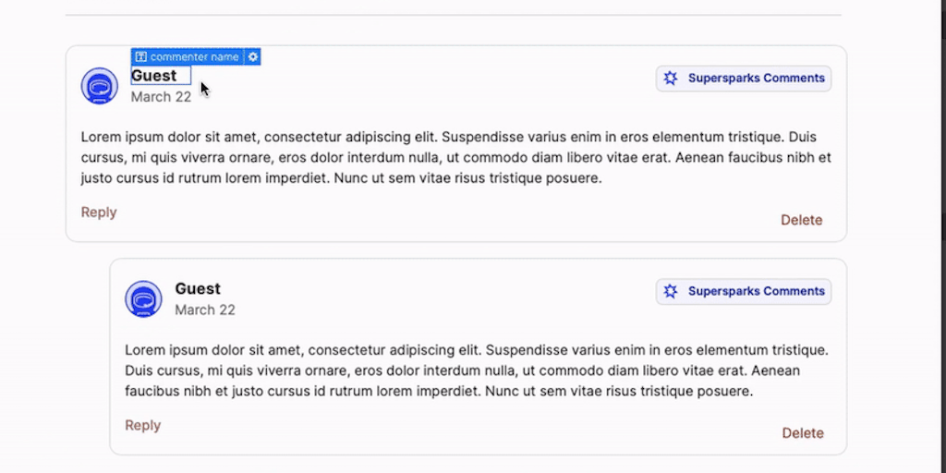Click the first comment's Guest avatar
Image resolution: width=946 pixels, height=473 pixels.
(x=100, y=86)
